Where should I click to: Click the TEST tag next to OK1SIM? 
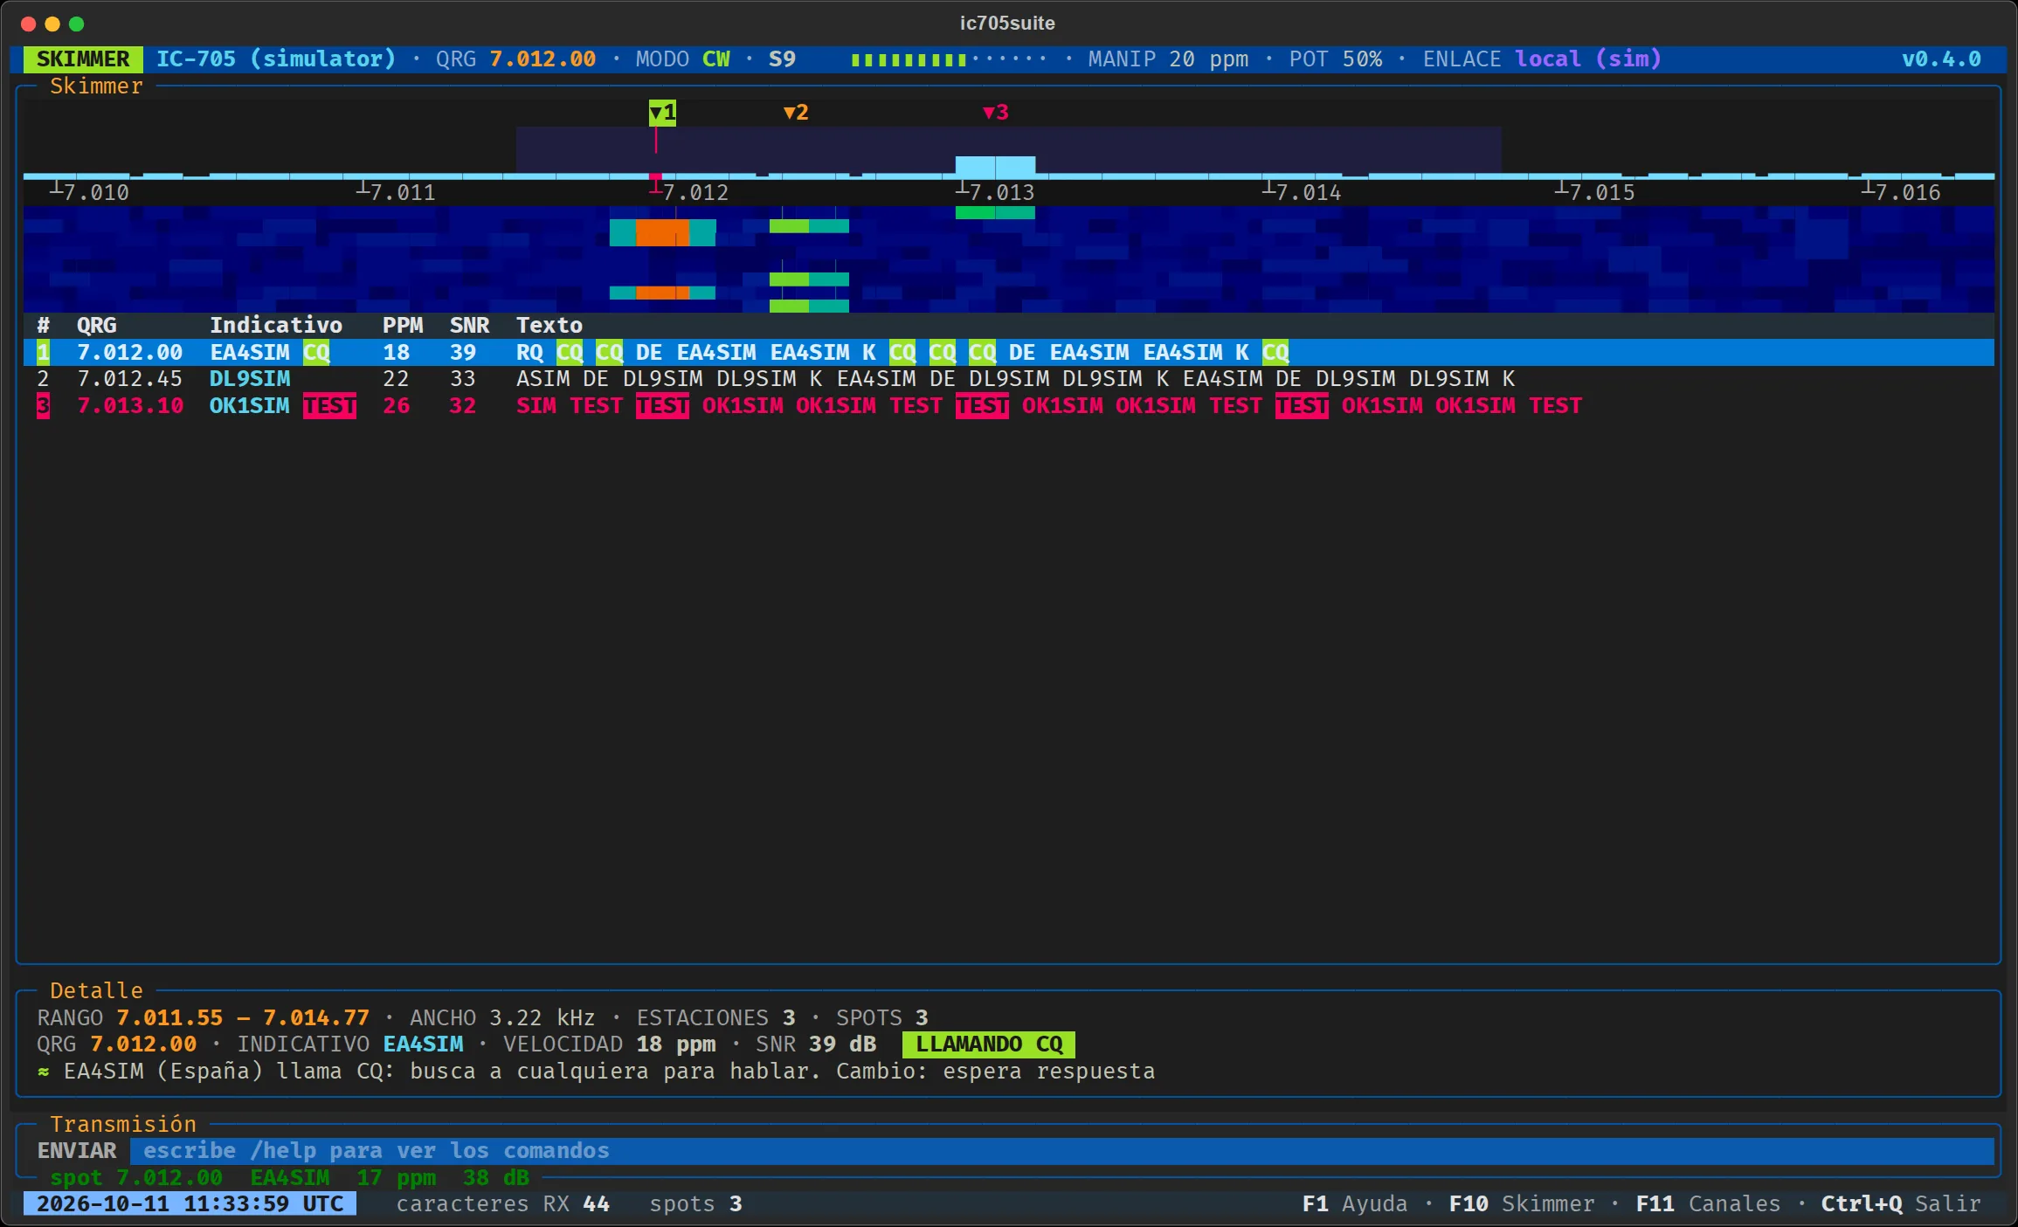coord(329,406)
